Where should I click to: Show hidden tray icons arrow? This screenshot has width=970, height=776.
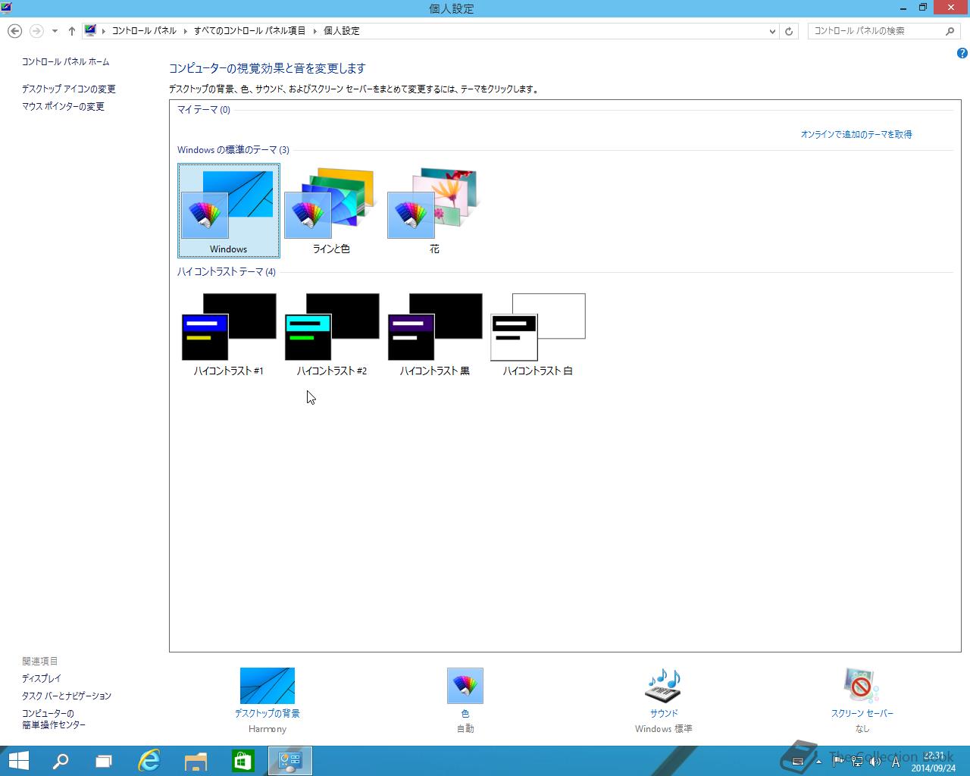tap(818, 762)
